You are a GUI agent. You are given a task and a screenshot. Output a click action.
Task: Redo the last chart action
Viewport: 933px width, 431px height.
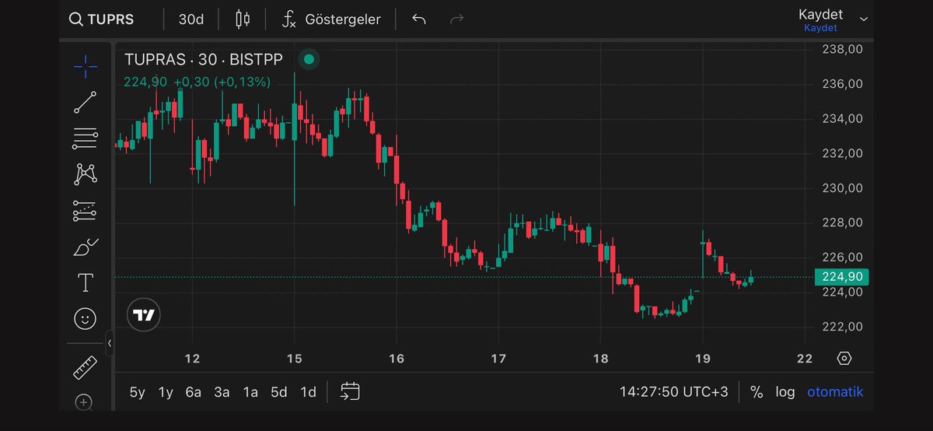[457, 19]
